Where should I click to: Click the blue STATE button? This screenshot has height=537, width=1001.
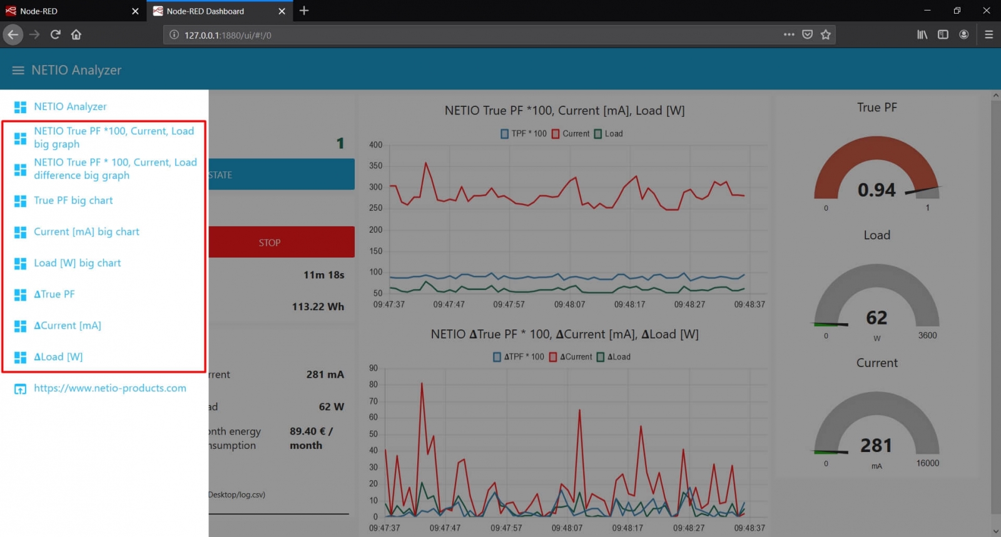[282, 174]
